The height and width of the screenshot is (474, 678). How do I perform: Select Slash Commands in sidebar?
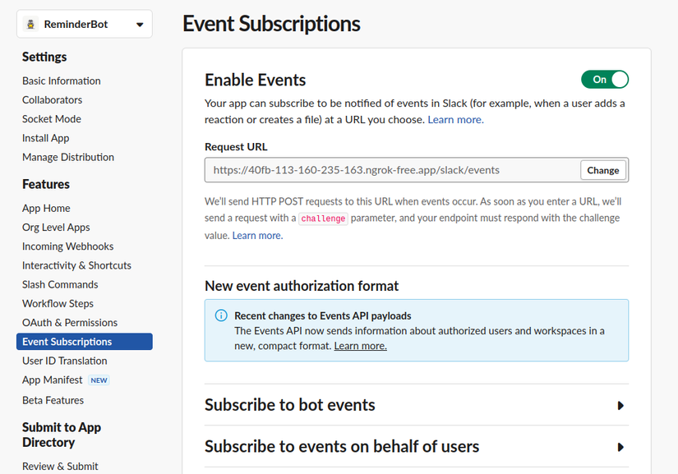pyautogui.click(x=60, y=284)
